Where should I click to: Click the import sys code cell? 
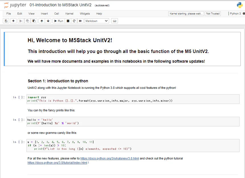tap(133, 99)
